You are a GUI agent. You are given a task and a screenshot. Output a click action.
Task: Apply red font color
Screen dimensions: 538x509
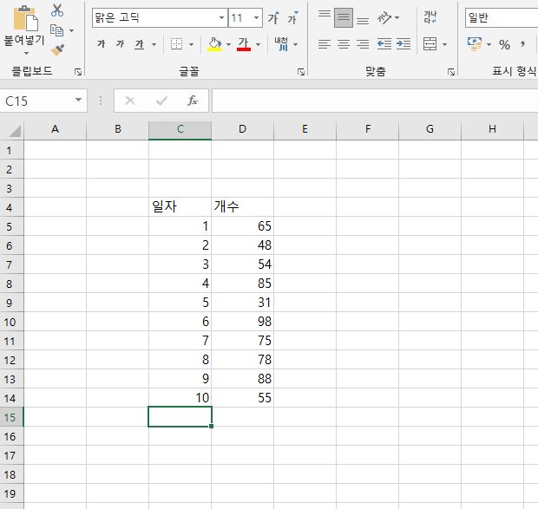pyautogui.click(x=244, y=44)
